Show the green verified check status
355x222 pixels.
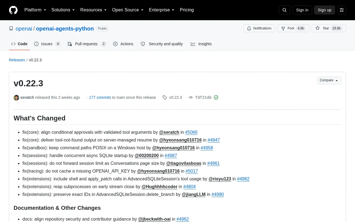click(x=216, y=97)
